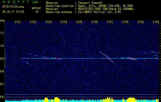The width and height of the screenshot is (161, 102).
Task: Click the 0.9 kHz axis label
Action: tap(2, 59)
